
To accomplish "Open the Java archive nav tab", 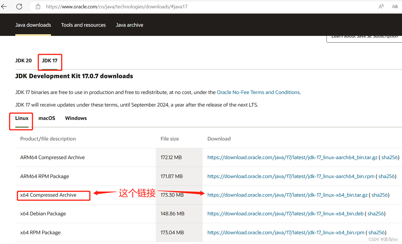I will [130, 25].
